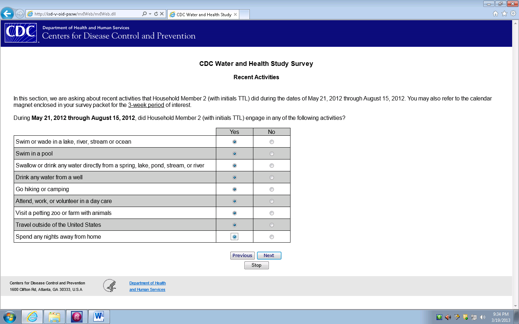
Task: Open the magenta app icon in the taskbar
Action: (77, 317)
